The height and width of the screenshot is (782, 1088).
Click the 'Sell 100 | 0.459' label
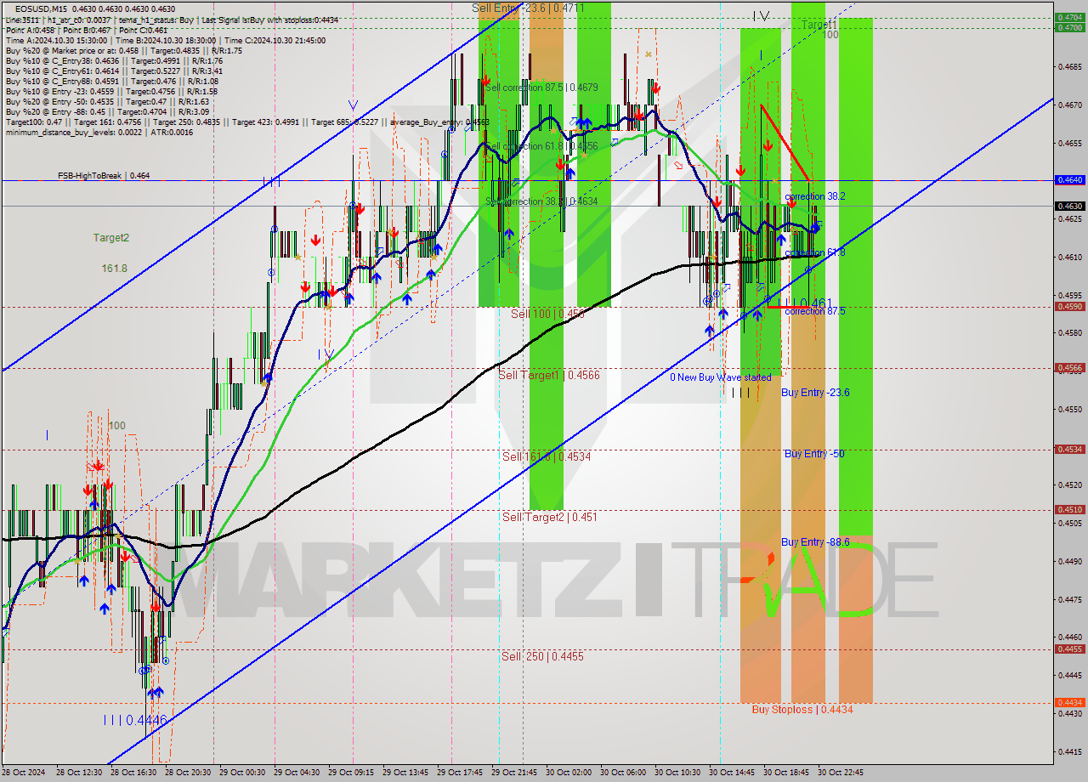[547, 314]
